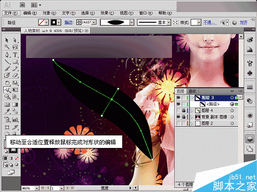Viewport: 257px width, 192px height.
Task: Open the 对象(O) menu
Action: coord(49,13)
